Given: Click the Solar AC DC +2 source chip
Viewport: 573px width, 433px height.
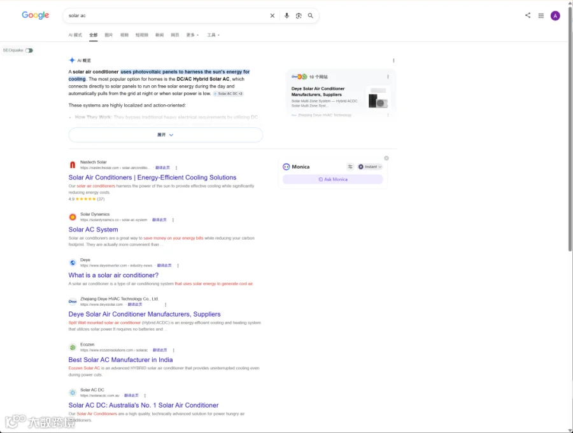Looking at the screenshot, I should 228,94.
